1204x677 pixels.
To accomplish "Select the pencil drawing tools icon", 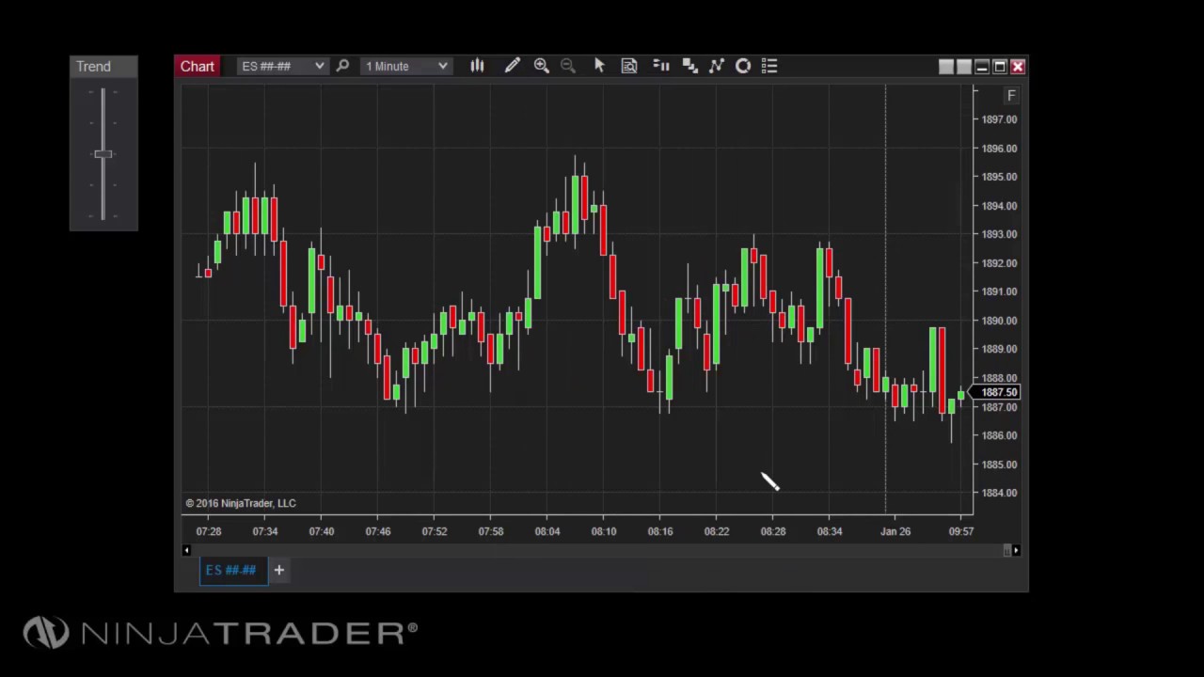I will point(512,66).
